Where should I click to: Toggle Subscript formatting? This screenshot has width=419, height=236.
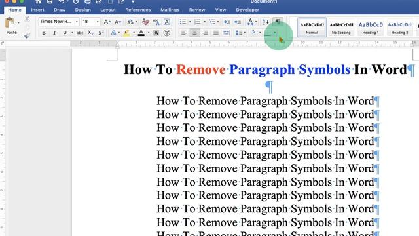90,33
